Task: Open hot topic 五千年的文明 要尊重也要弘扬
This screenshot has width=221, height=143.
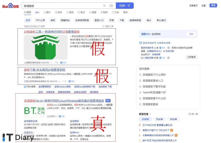Action: tap(157, 125)
